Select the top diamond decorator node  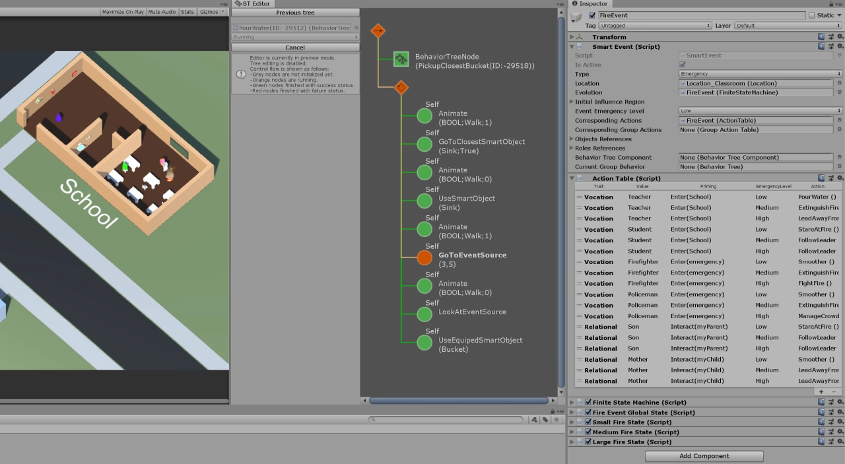(378, 30)
